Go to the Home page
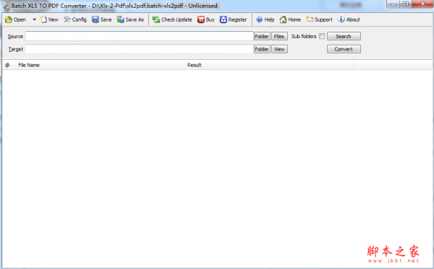434x269 pixels. 290,19
